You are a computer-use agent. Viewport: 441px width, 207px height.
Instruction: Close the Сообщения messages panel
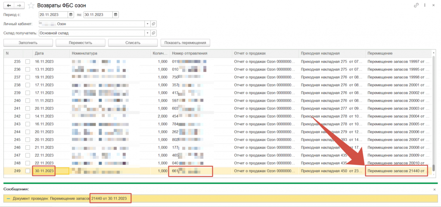click(x=434, y=189)
